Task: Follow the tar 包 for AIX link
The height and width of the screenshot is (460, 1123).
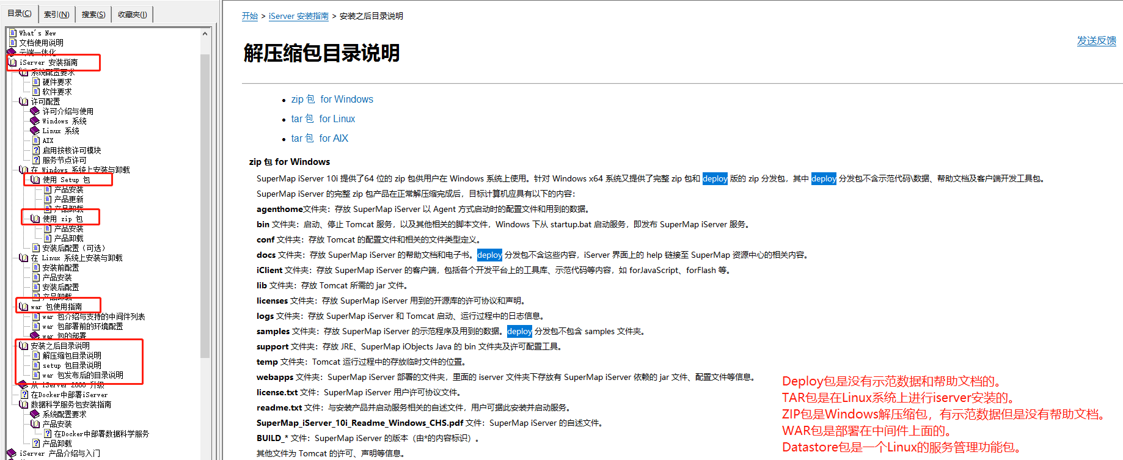Action: pyautogui.click(x=320, y=138)
